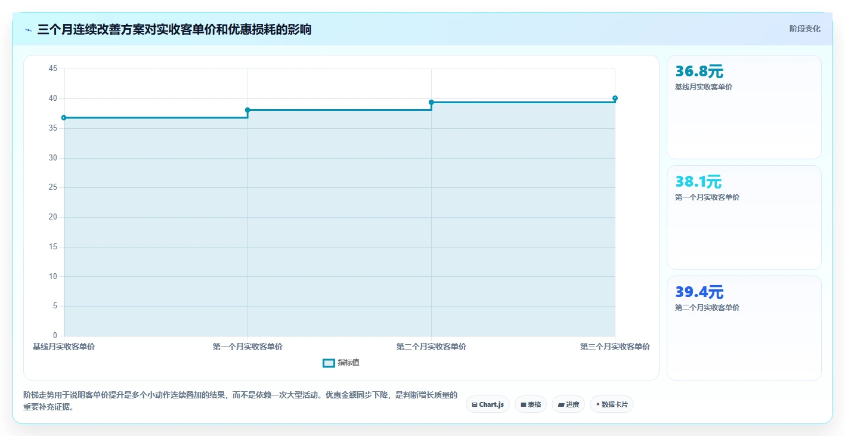Click the y-axis value 30
The image size is (845, 436).
53,158
